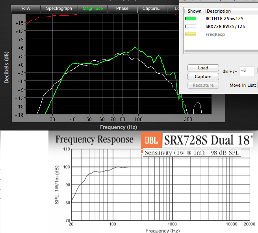This screenshot has width=258, height=233.
Task: Click the Load button
Action: [x=203, y=68]
